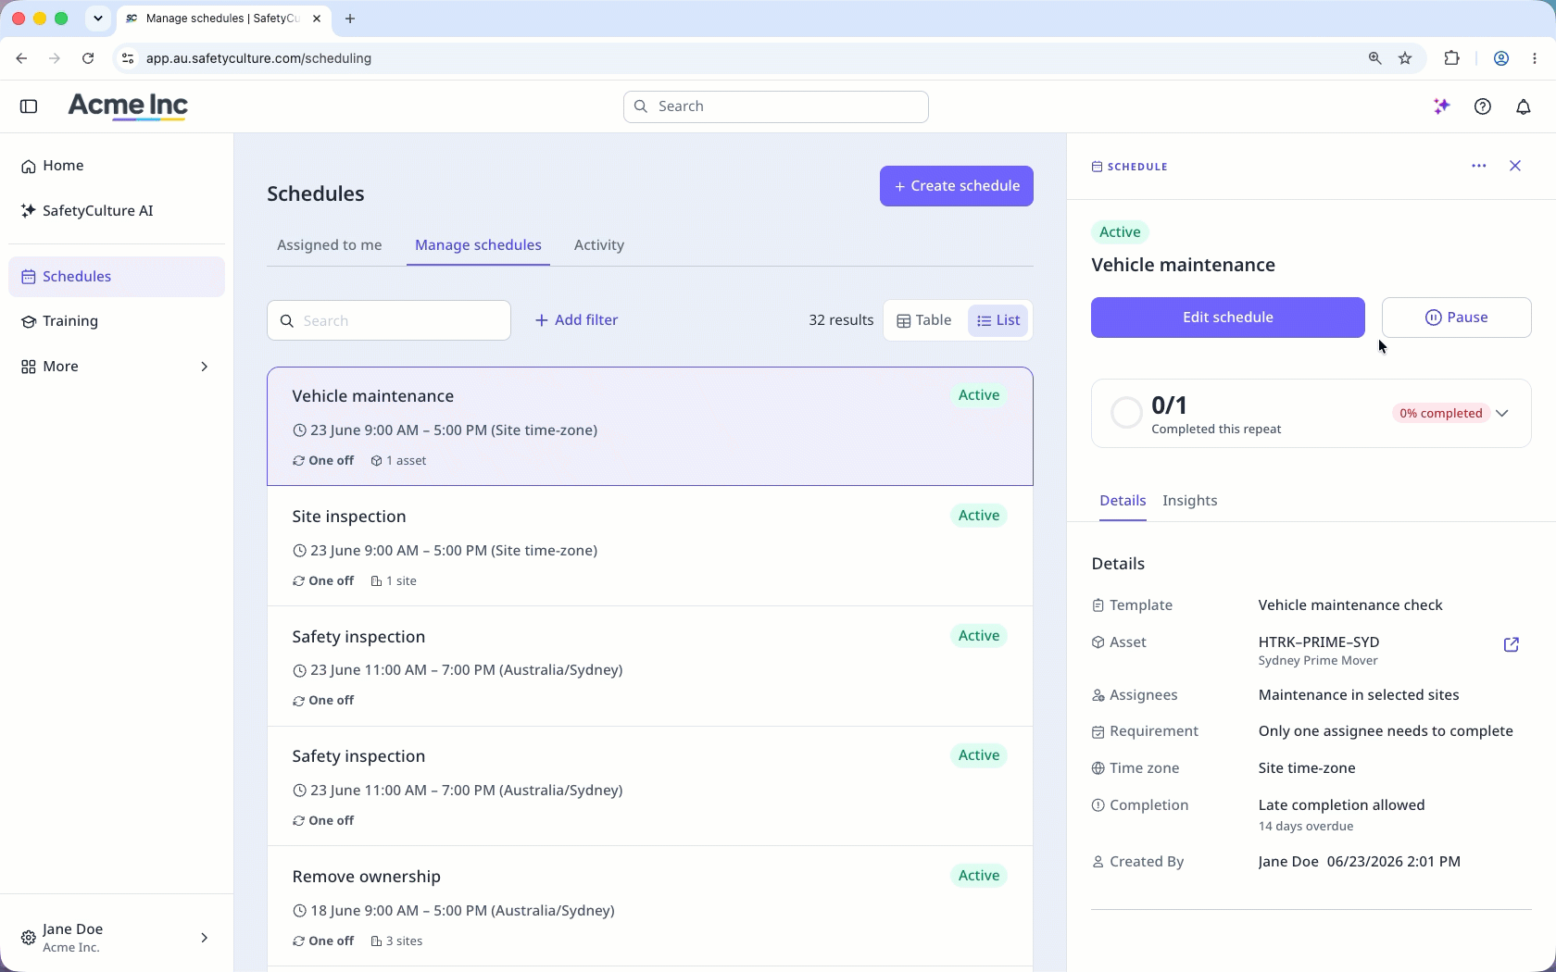The height and width of the screenshot is (972, 1556).
Task: Switch to List view
Action: coord(998,320)
